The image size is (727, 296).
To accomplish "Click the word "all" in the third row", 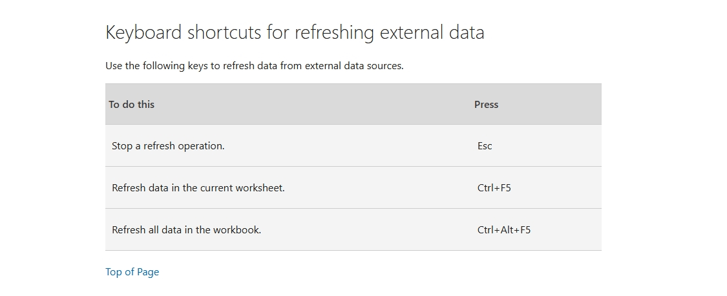I will [154, 229].
